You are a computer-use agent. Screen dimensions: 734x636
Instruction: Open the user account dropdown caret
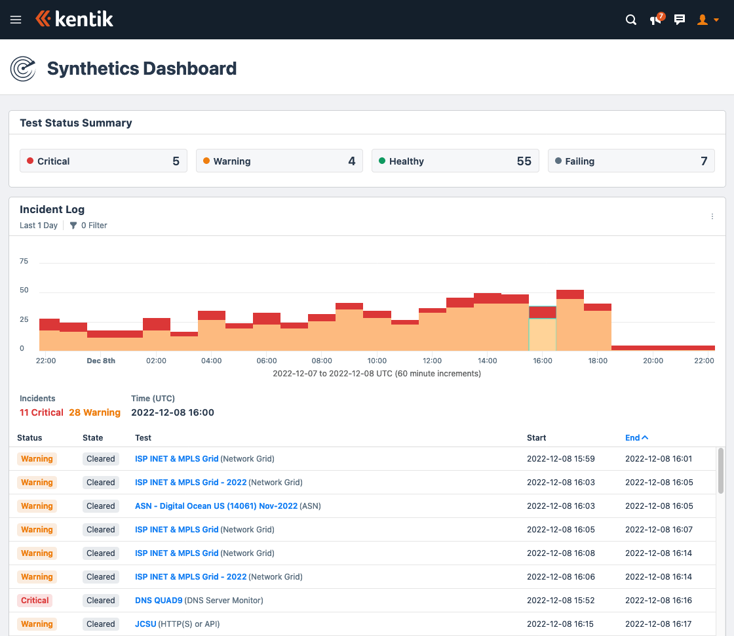tap(716, 20)
